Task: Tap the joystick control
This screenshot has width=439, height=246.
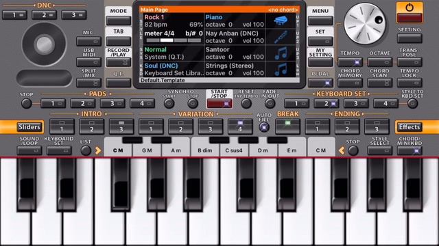Action: [x=44, y=44]
